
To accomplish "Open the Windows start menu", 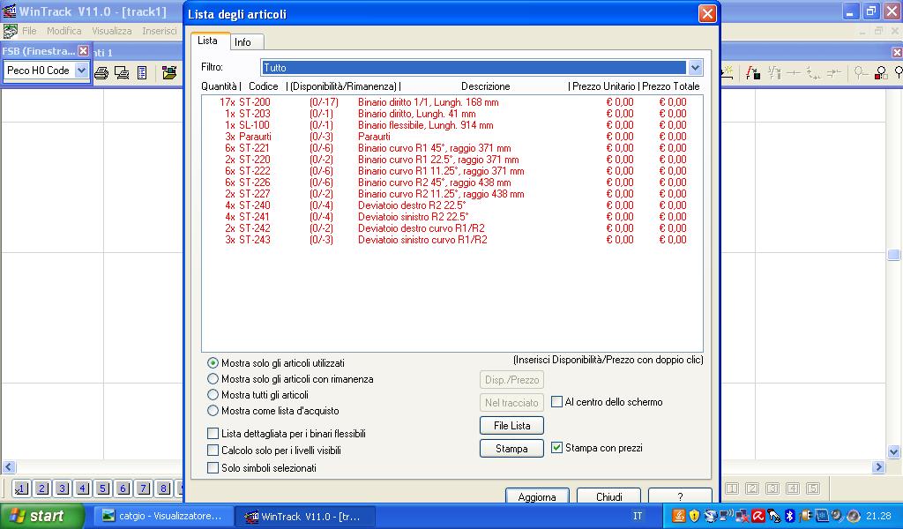I will click(x=42, y=516).
